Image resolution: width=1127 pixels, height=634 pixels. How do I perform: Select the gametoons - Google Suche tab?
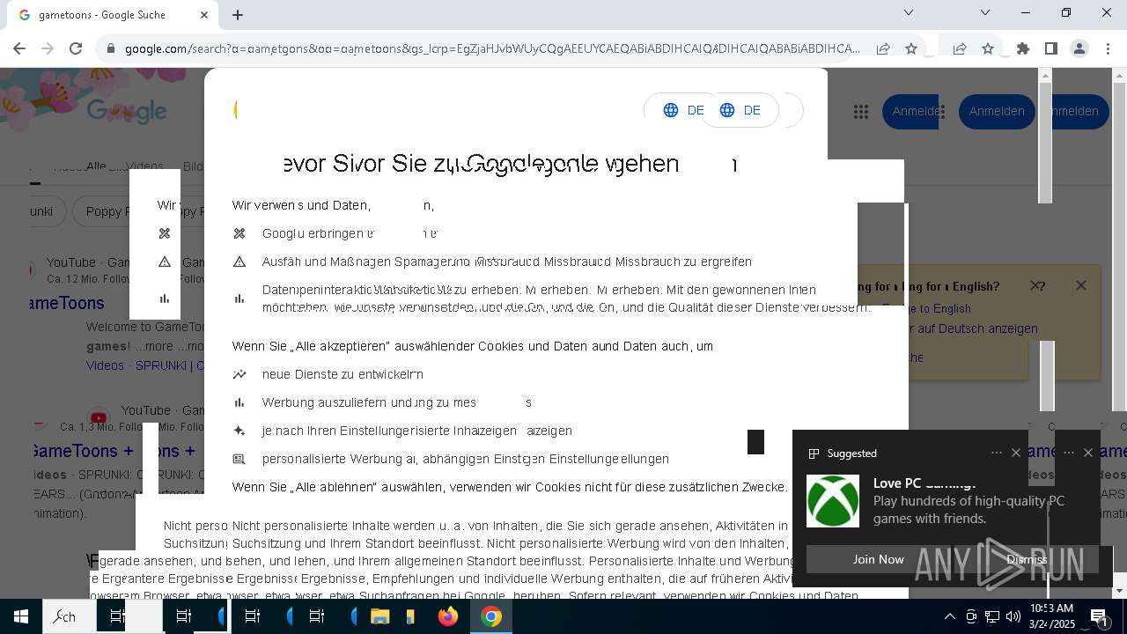point(111,15)
